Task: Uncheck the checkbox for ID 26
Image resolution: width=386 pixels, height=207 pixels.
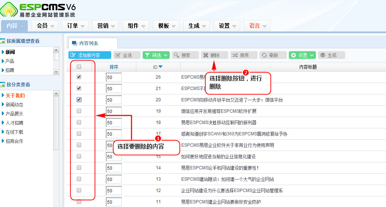Action: [79, 77]
